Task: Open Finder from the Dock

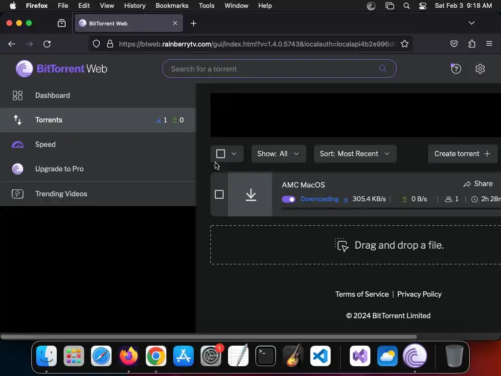Action: click(x=46, y=356)
